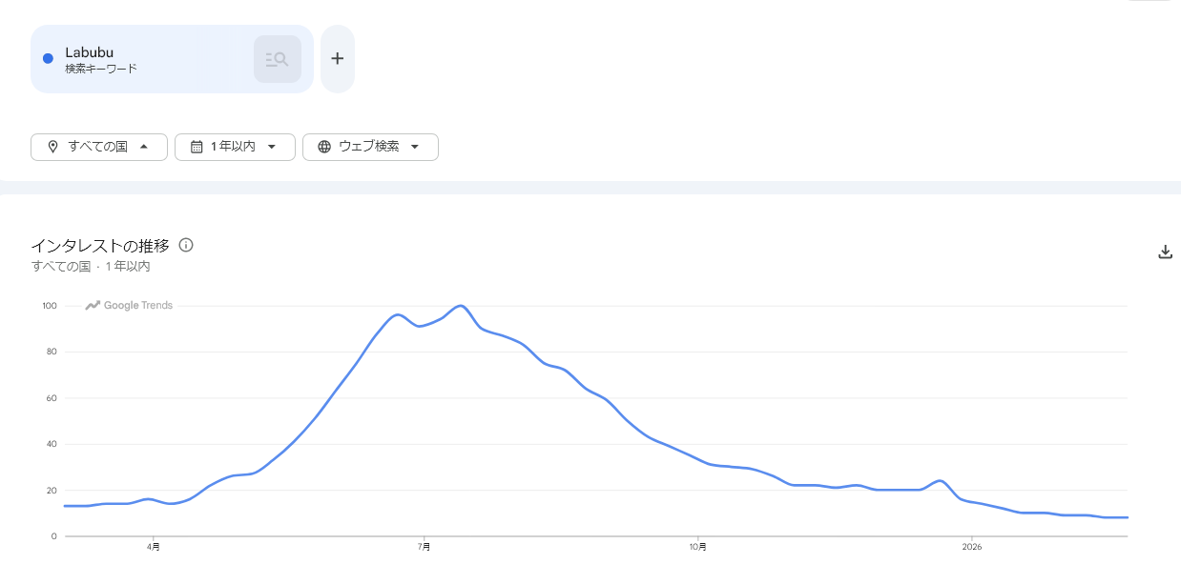
Task: Click the chart line's highest peak at 100
Action: coord(461,306)
